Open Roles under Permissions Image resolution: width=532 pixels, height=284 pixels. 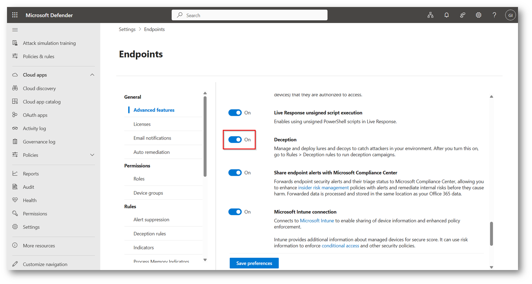[x=139, y=179]
